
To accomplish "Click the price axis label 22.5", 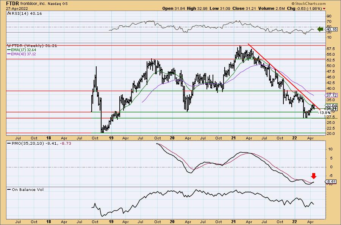I will (x=330, y=128).
